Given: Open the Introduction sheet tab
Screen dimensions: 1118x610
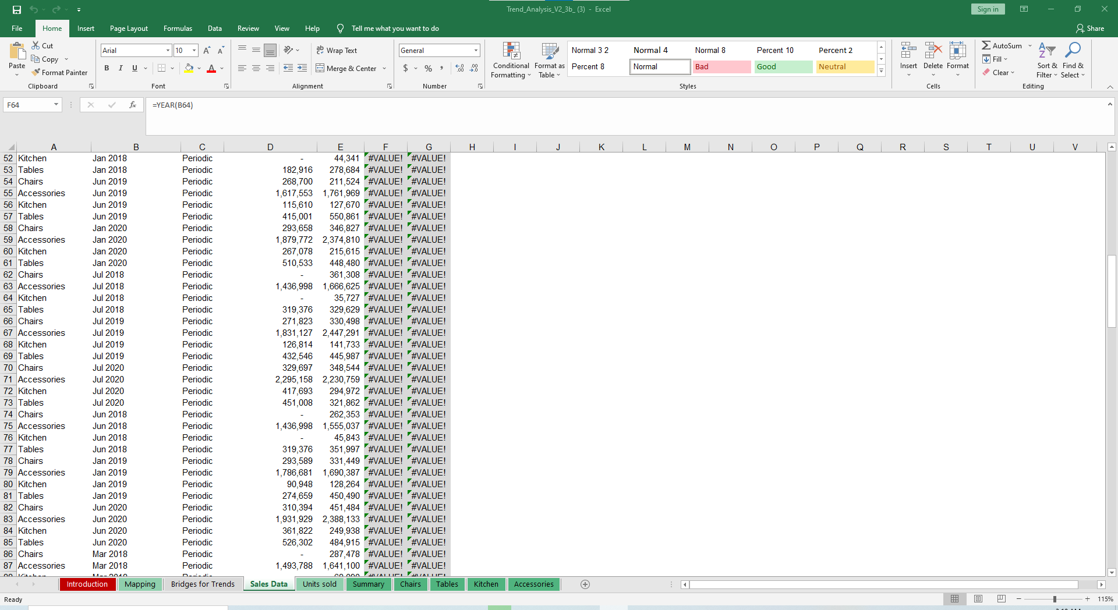Looking at the screenshot, I should coord(87,584).
